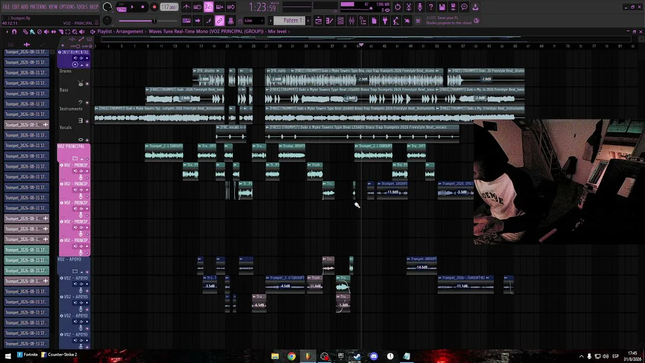Open the VIEW menu

(53, 7)
